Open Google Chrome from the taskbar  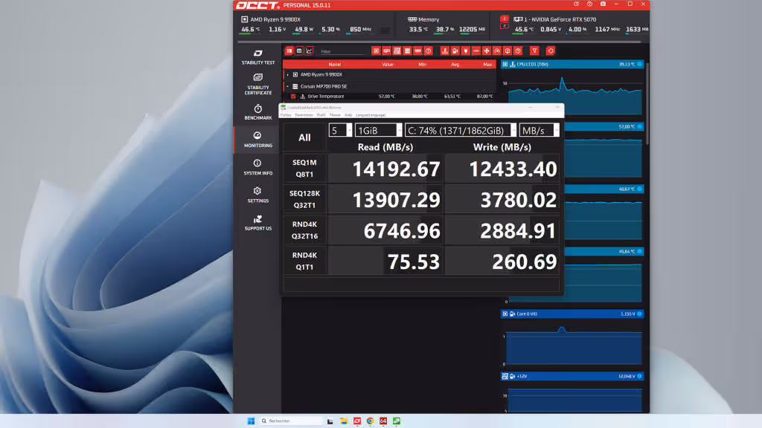click(x=370, y=421)
